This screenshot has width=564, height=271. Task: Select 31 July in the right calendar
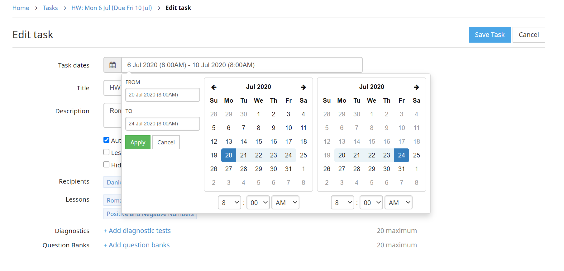(401, 169)
